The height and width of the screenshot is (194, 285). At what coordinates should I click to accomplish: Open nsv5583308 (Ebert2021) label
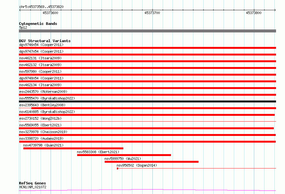[98, 152]
